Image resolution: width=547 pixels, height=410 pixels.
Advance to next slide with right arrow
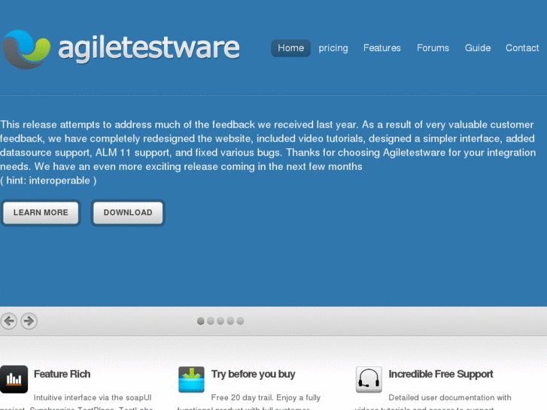click(29, 320)
